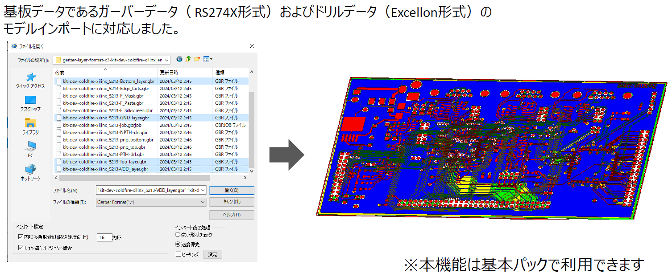The image size is (668, 277).
Task: Open クイック アクセス in sidebar
Action: (x=30, y=81)
